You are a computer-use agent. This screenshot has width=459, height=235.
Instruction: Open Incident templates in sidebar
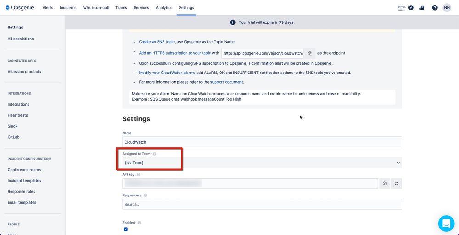[x=24, y=181]
